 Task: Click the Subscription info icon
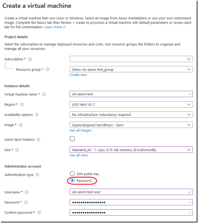point(30,59)
